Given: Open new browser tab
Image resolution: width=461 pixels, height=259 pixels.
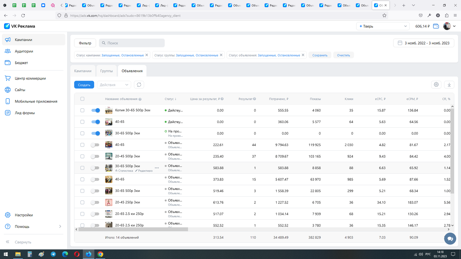Looking at the screenshot, I should tap(404, 5).
